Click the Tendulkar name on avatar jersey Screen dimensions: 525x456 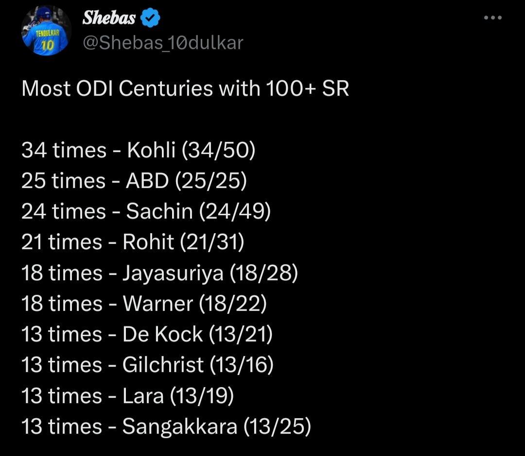(x=47, y=34)
